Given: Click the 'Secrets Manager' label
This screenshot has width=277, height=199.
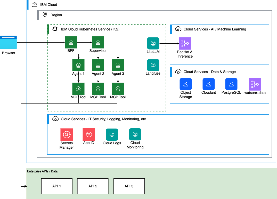Looking at the screenshot, I should [67, 145].
